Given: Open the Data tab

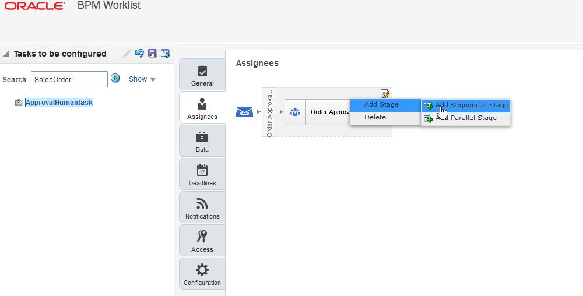Looking at the screenshot, I should click(202, 141).
